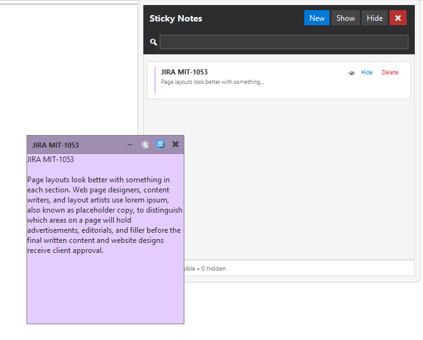Click the preview text 'Page layouts look better with something...'

point(212,82)
